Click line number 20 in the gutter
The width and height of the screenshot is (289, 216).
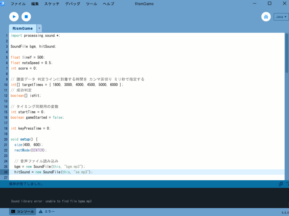(x=6, y=139)
